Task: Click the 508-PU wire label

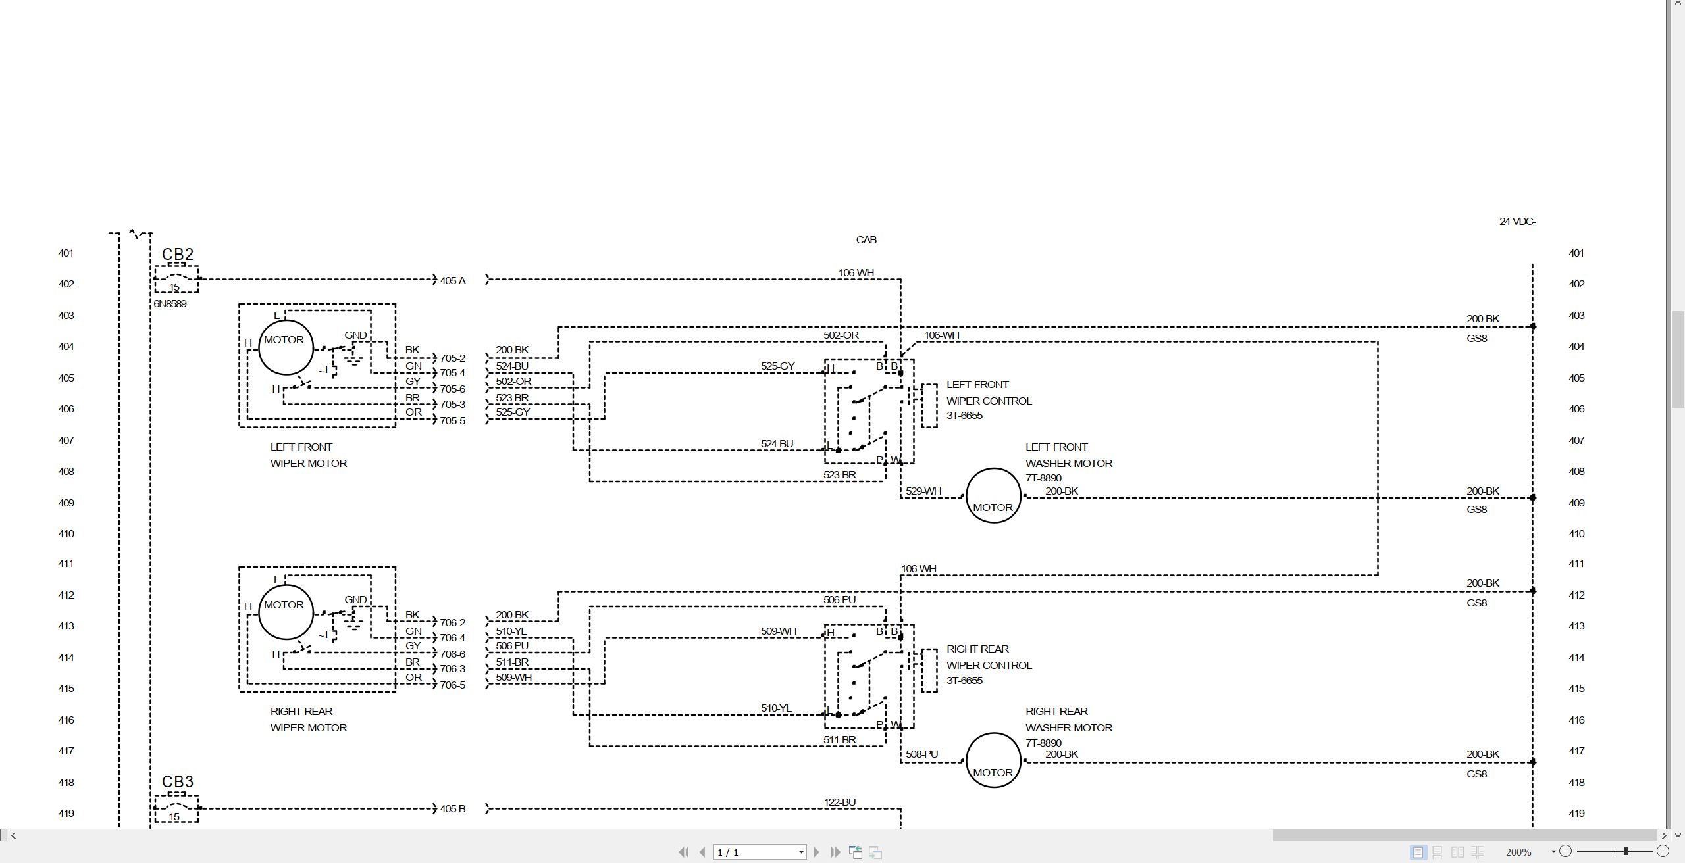Action: pos(922,754)
